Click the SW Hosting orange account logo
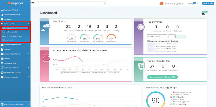216x107 pixels. [161, 3]
